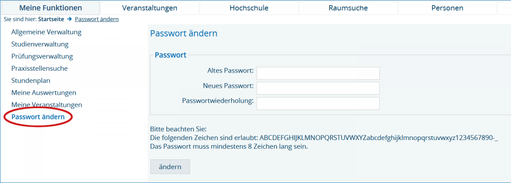The width and height of the screenshot is (511, 183).
Task: Switch to the Veranstaltungen tab
Action: pyautogui.click(x=149, y=8)
